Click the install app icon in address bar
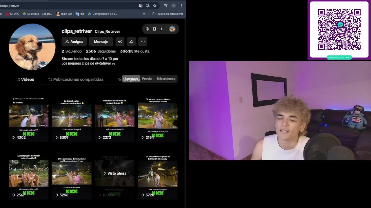The width and height of the screenshot is (371, 208). pos(148,5)
